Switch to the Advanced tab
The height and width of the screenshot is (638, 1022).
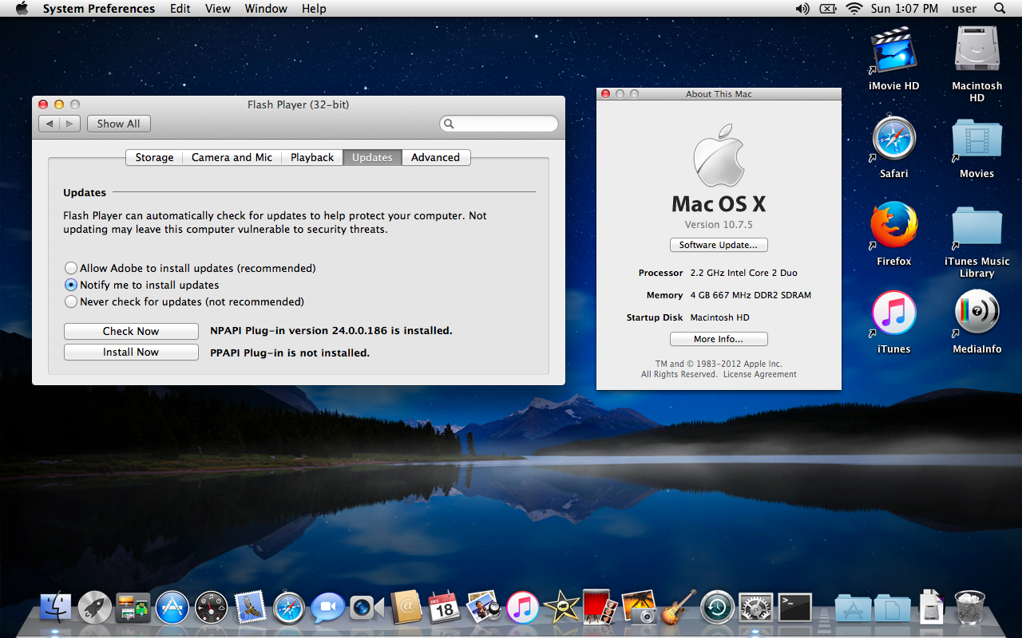click(x=435, y=157)
